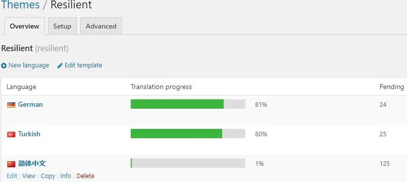407x182 pixels.
Task: Click the pencil icon beside Edit template
Action: point(59,66)
